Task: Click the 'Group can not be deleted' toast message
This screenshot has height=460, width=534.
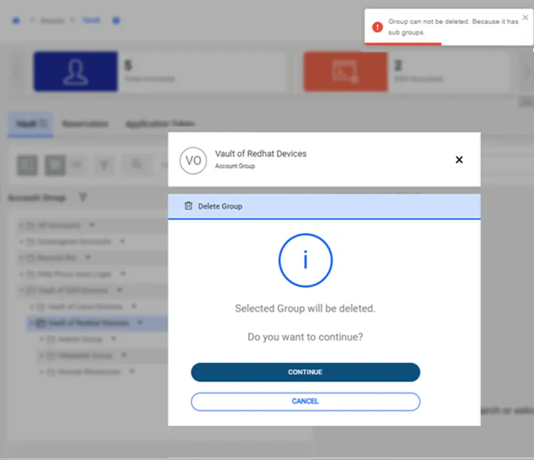Action: point(453,27)
